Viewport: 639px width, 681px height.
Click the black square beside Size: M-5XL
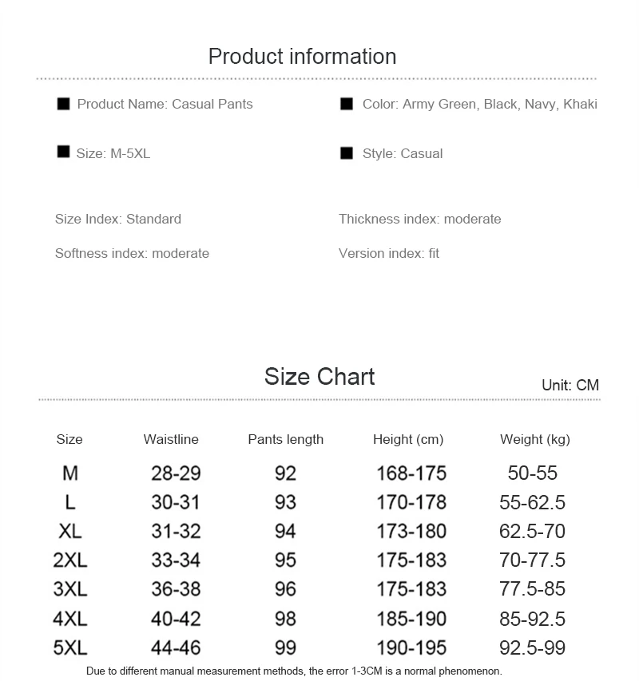point(64,152)
